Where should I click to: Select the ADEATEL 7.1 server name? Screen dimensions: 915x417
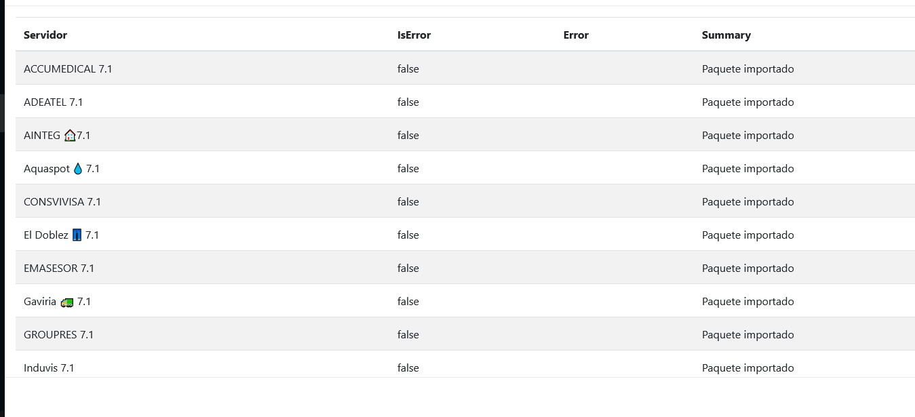53,102
